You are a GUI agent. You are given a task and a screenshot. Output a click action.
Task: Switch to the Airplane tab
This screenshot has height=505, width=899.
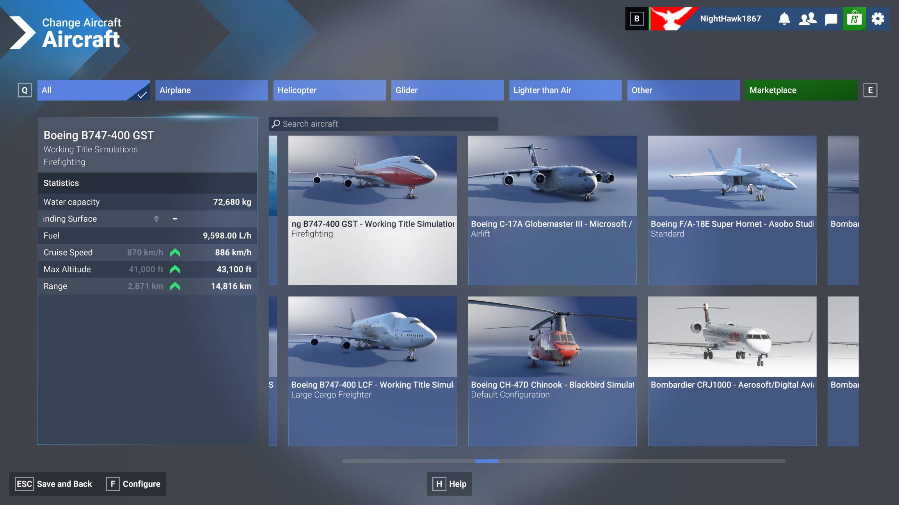[x=211, y=90]
